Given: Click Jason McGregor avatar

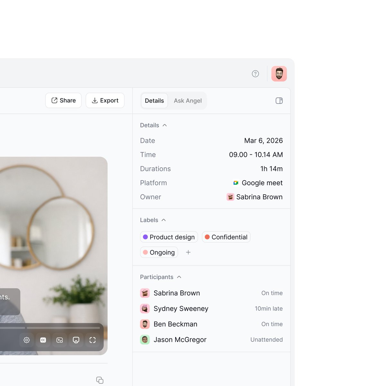Looking at the screenshot, I should pos(145,340).
